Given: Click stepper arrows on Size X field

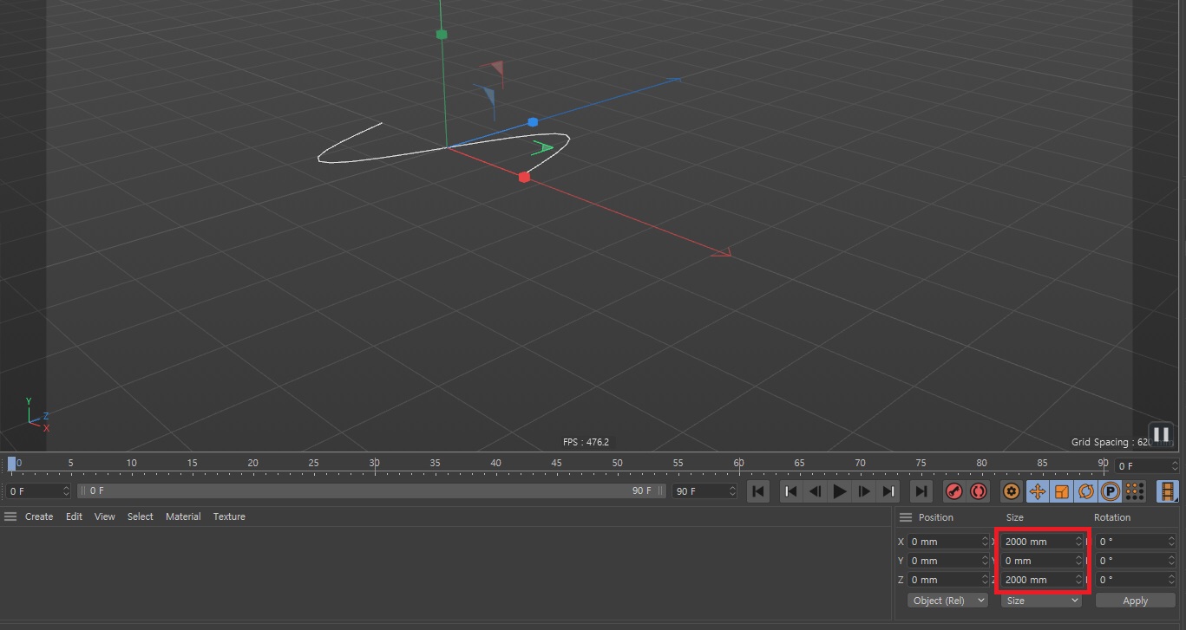Looking at the screenshot, I should point(1078,542).
